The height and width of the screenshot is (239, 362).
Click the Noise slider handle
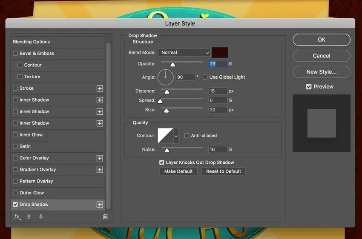tap(167, 150)
